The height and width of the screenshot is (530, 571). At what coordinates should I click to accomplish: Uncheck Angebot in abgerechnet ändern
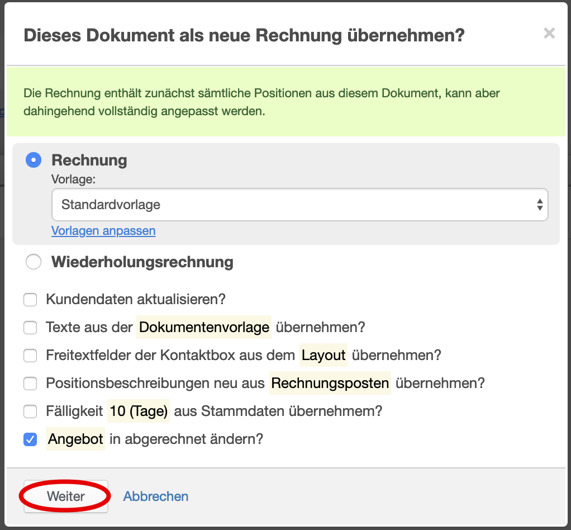(30, 439)
